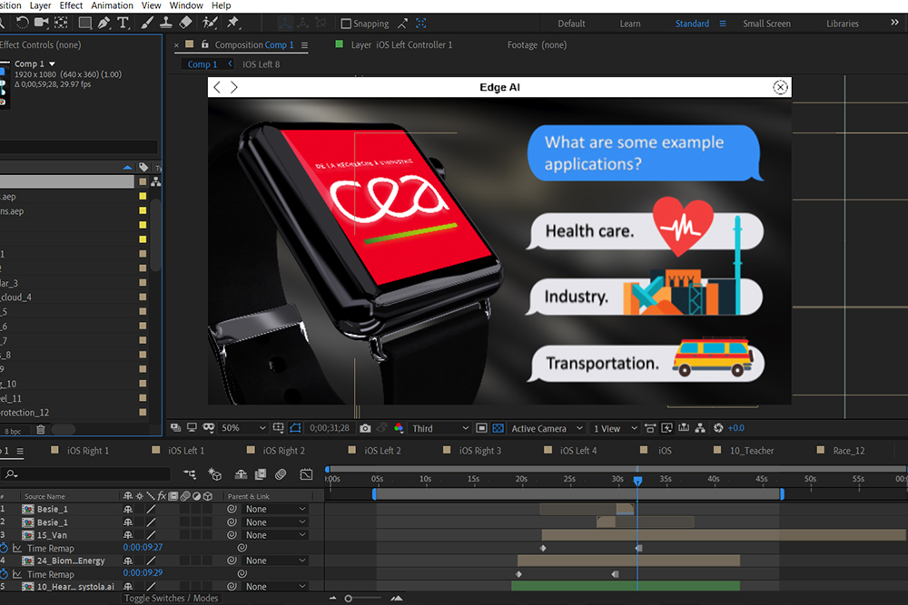The image size is (908, 605).
Task: Open parent dropdown for 24_Biom_Energy layer
Action: [275, 561]
